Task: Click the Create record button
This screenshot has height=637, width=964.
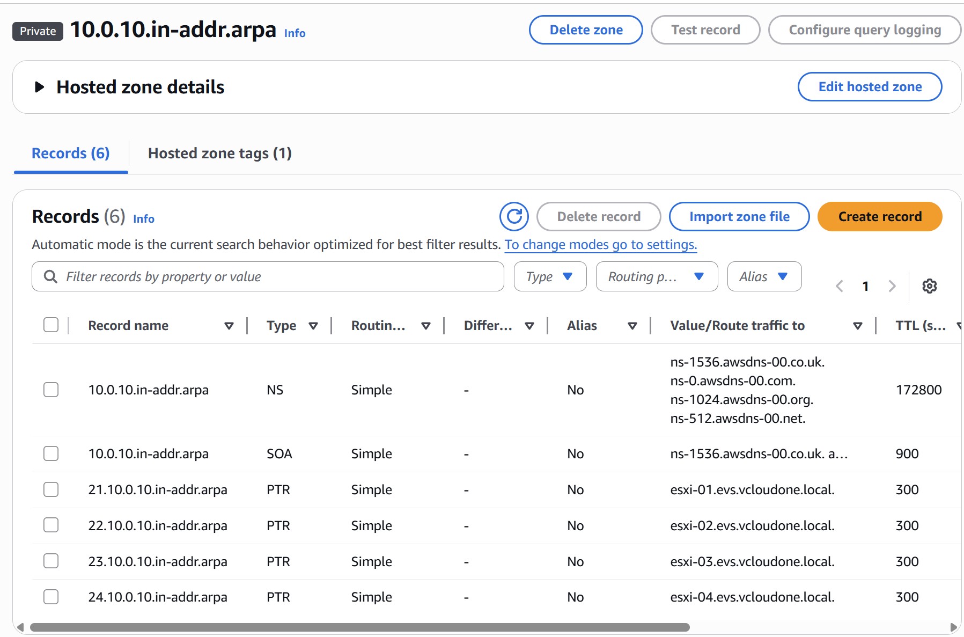Action: 879,216
